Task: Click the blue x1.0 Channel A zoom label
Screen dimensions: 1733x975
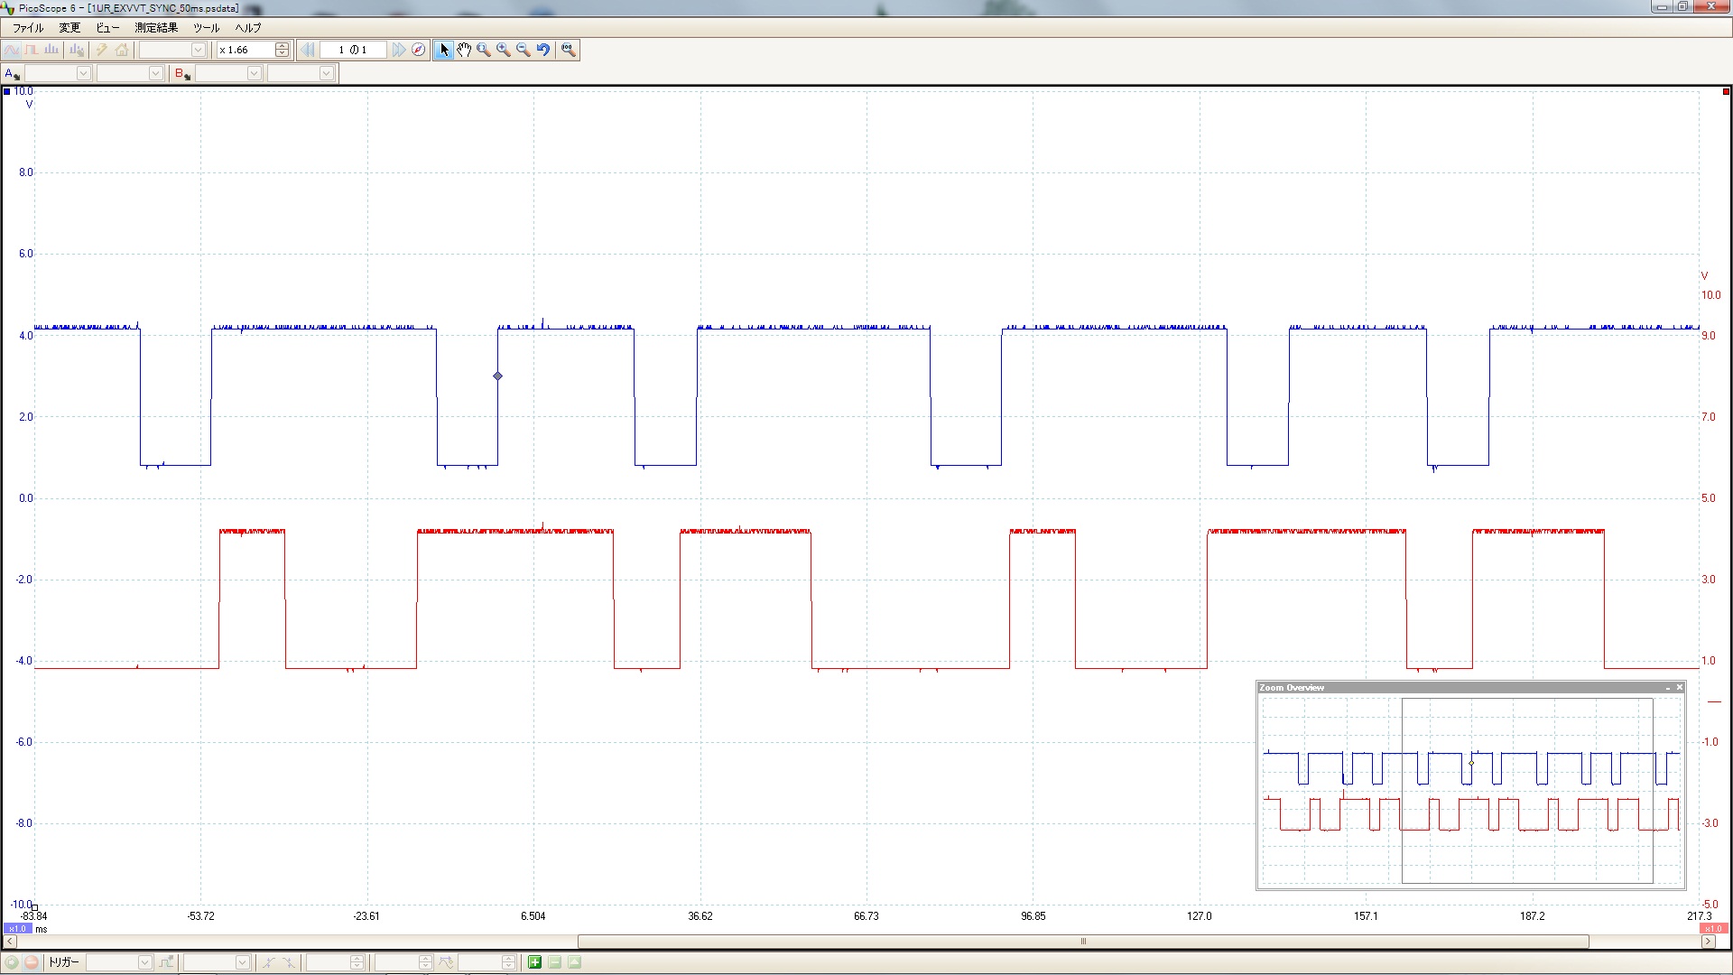Action: pyautogui.click(x=18, y=928)
